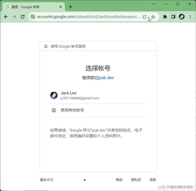Select the 登录 - Google 帐号 tab
The image size is (196, 191).
click(34, 7)
